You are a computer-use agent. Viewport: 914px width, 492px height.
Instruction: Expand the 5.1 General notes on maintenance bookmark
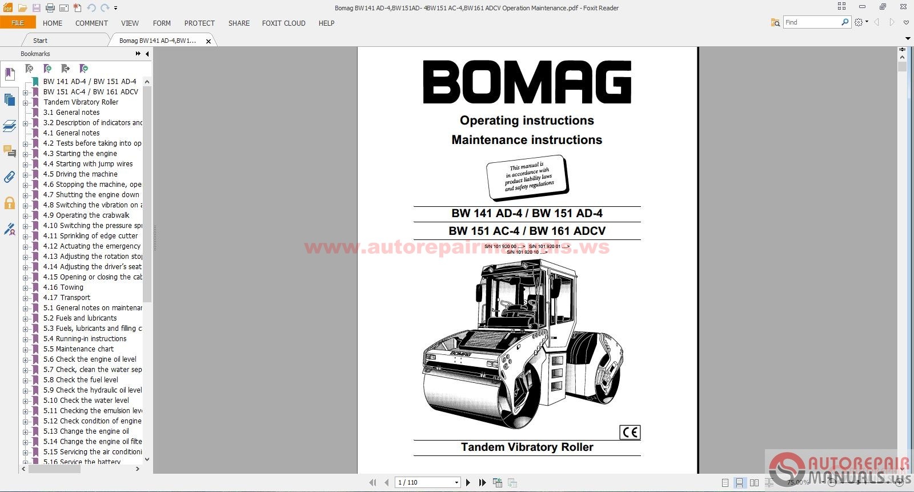25,308
